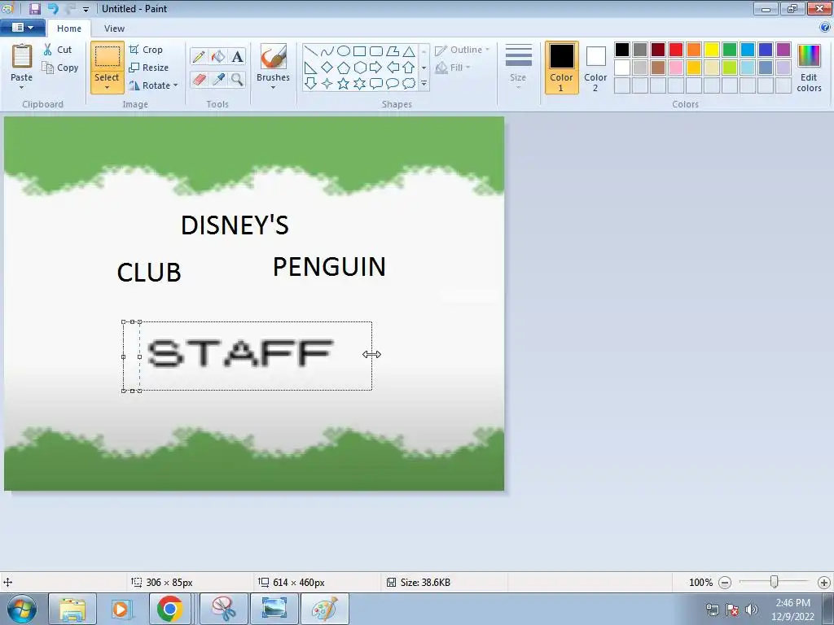Image resolution: width=834 pixels, height=625 pixels.
Task: Pick the Rounded rectangle shape
Action: tap(376, 51)
